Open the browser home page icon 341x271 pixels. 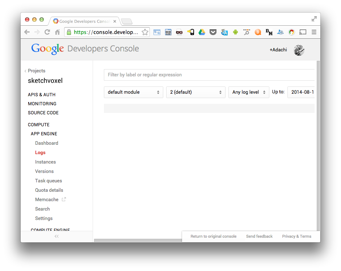point(58,32)
